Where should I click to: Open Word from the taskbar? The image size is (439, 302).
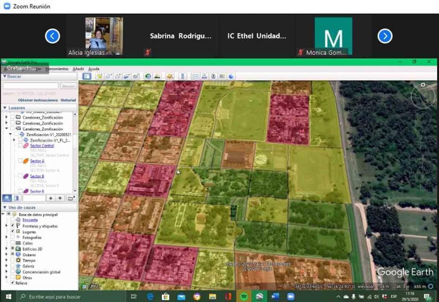(x=275, y=296)
